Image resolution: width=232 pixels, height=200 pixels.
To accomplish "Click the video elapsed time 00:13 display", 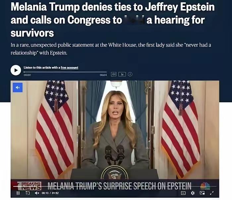I will coord(45,193).
